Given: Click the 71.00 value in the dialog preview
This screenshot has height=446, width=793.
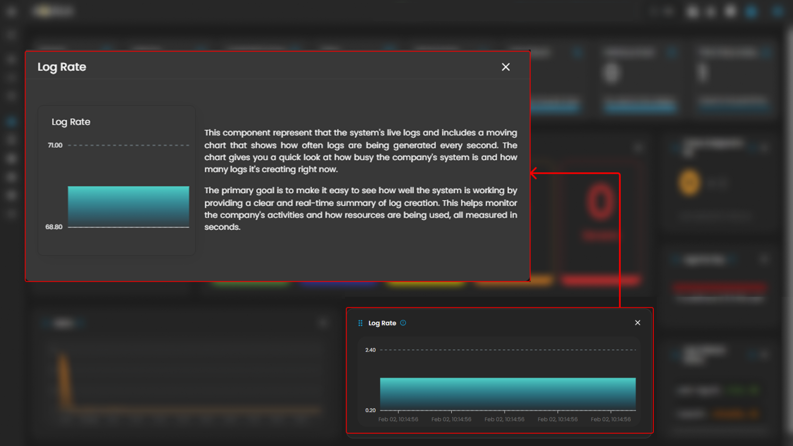Looking at the screenshot, I should pos(55,145).
